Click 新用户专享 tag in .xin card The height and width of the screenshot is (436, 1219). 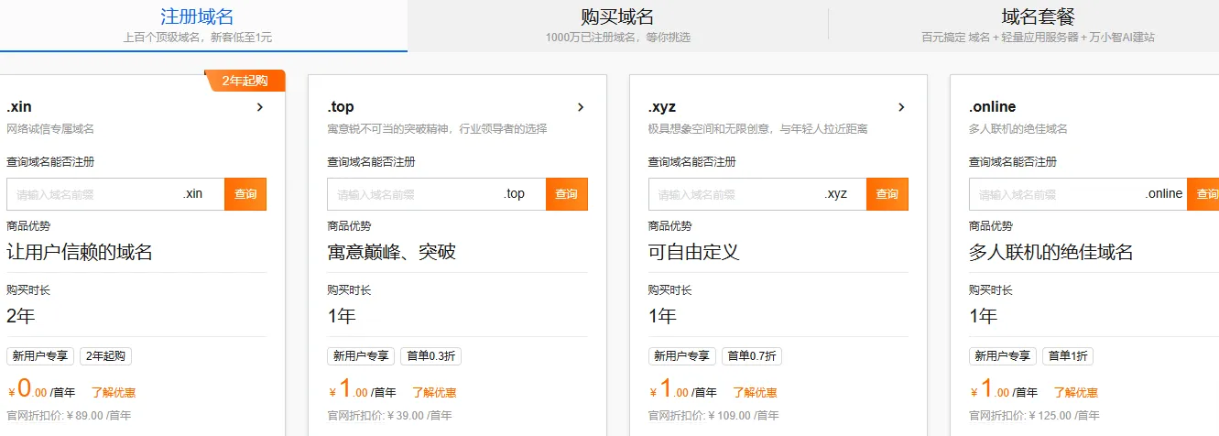coord(40,356)
